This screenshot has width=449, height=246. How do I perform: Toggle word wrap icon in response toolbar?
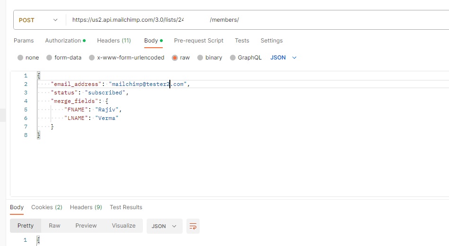tap(193, 226)
